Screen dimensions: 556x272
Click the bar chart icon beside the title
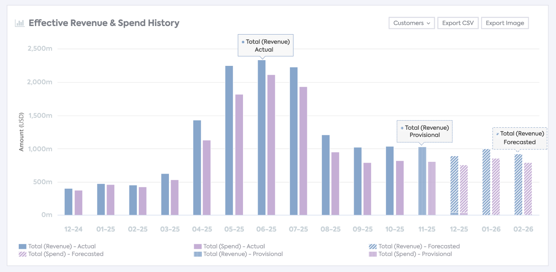pyautogui.click(x=19, y=23)
